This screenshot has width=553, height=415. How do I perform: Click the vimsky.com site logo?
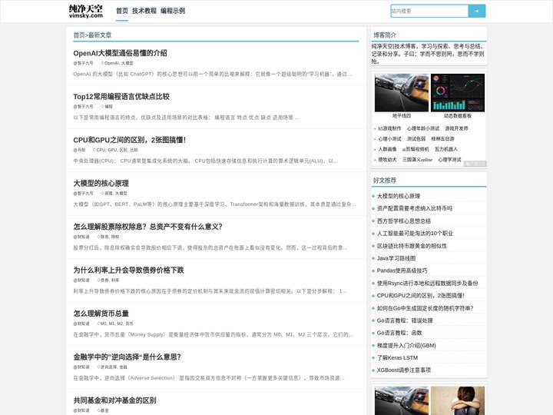(x=86, y=11)
